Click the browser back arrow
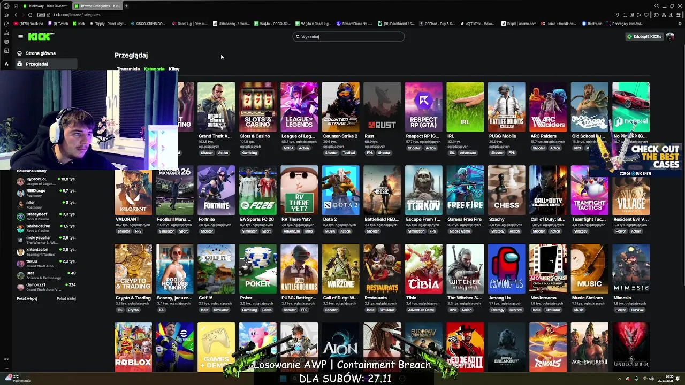Viewport: 685px width, 385px height. click(x=16, y=14)
